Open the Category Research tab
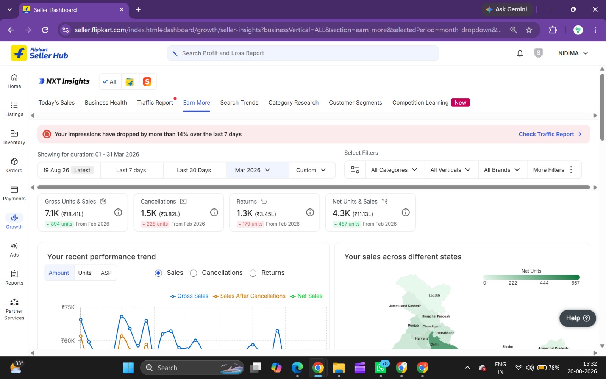Viewport: 606px width, 379px height. (294, 103)
